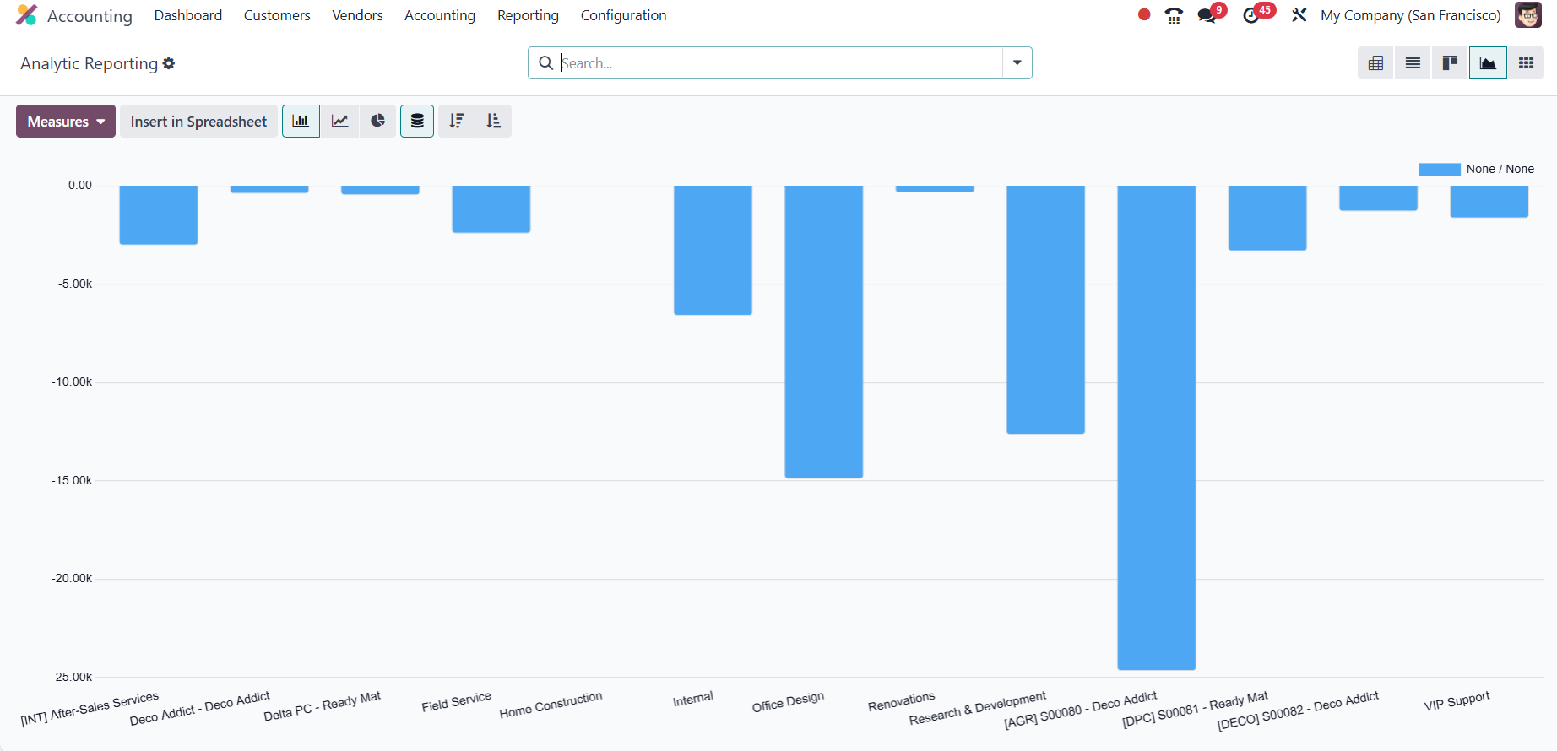Open the Reporting menu
This screenshot has width=1557, height=751.
[x=528, y=15]
